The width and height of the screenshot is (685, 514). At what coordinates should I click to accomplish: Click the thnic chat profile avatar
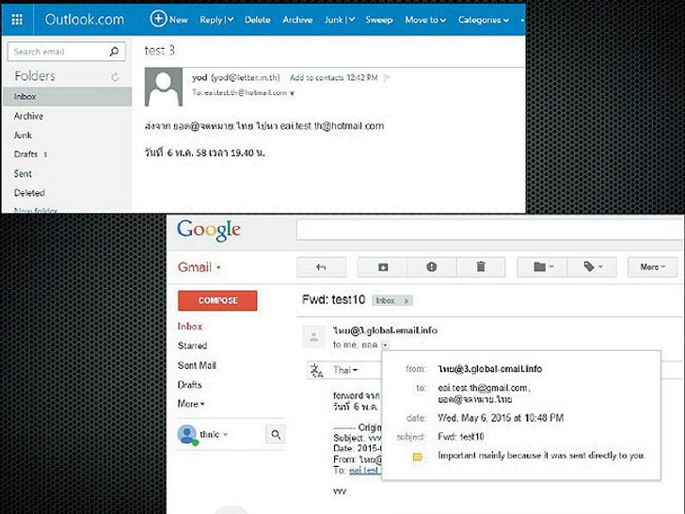point(187,435)
